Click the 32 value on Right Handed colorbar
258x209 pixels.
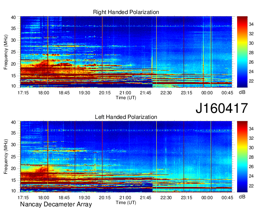(251, 34)
